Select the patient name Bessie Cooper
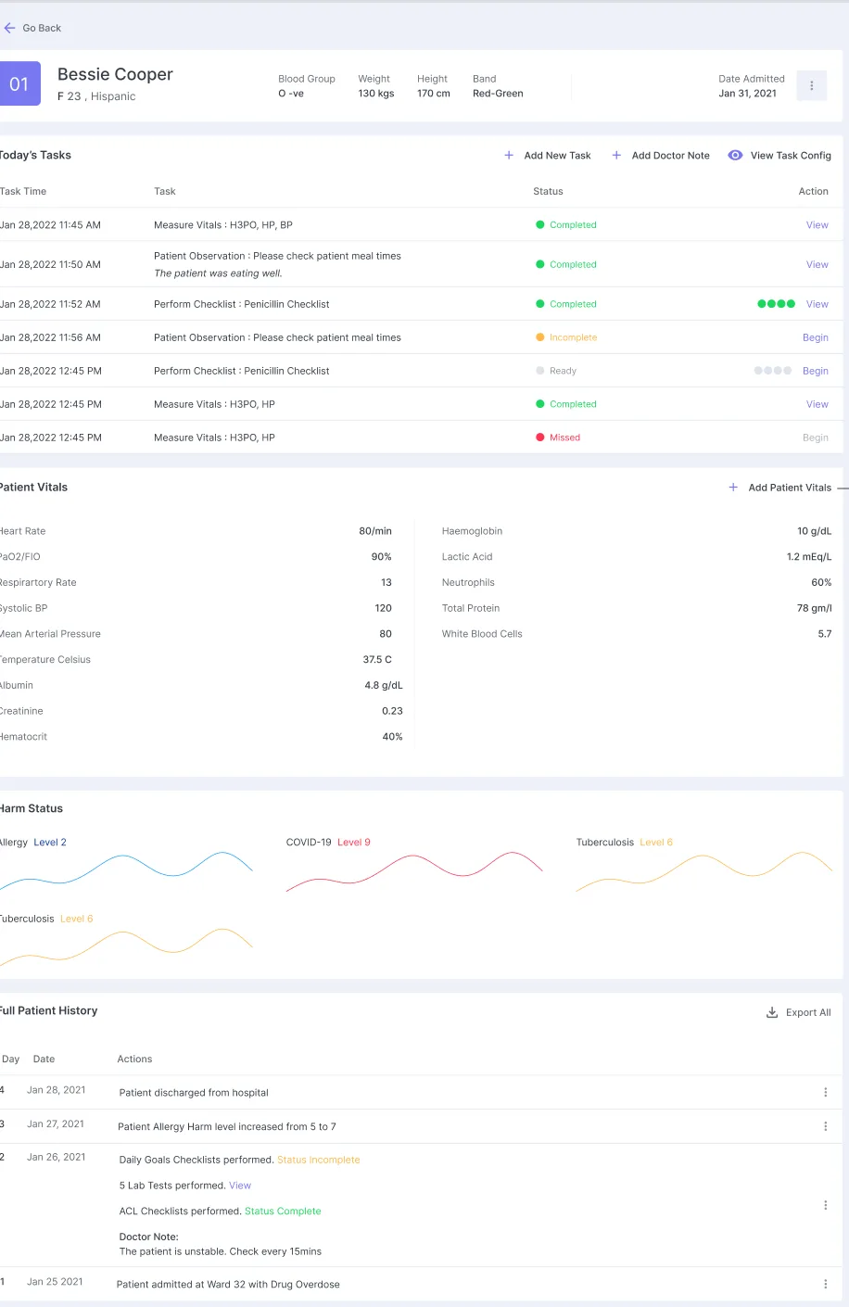Screen dimensions: 849x1307 click(x=115, y=74)
